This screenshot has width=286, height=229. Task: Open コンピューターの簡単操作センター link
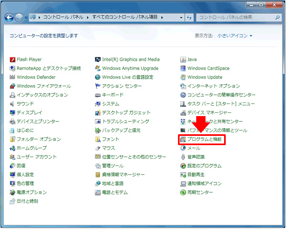[x=221, y=95]
